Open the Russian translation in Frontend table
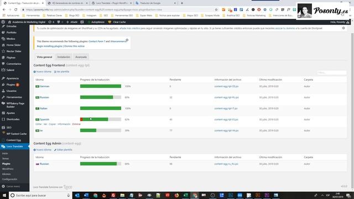Image resolution: width=354 pixels, height=199 pixels. (x=44, y=97)
